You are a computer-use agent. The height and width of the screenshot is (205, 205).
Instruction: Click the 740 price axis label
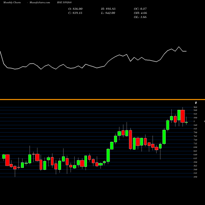tap(196, 140)
